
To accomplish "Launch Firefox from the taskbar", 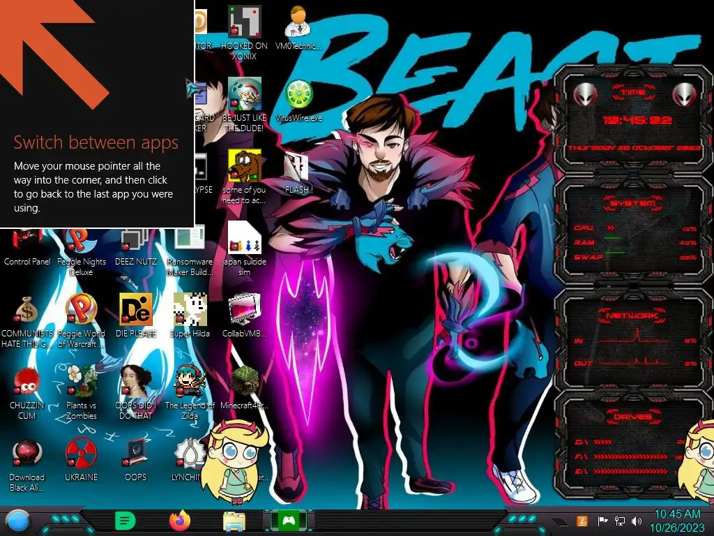I will pyautogui.click(x=180, y=521).
